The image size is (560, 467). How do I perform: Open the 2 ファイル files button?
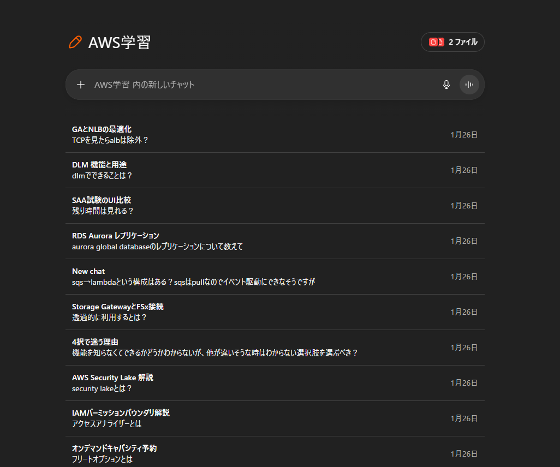pyautogui.click(x=452, y=42)
